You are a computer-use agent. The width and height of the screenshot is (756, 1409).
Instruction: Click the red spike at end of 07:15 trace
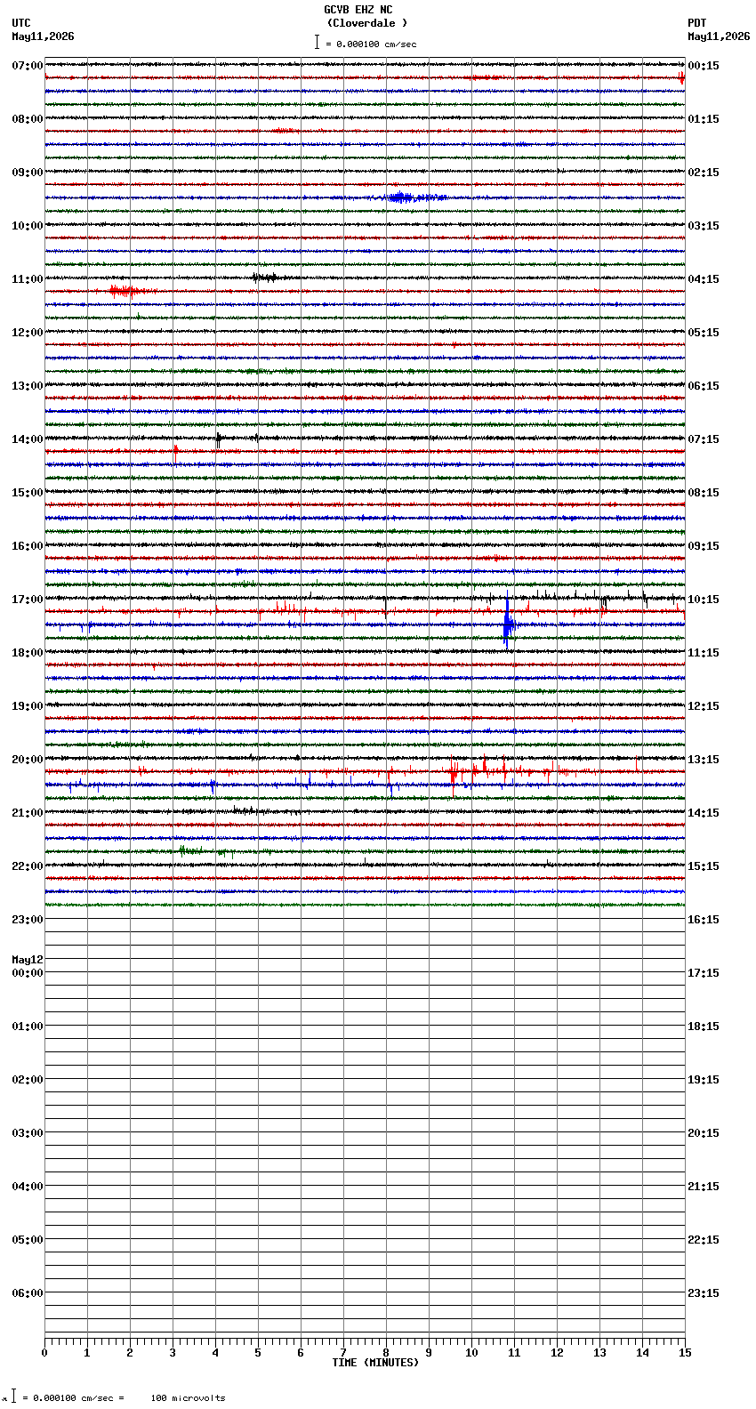coord(682,77)
